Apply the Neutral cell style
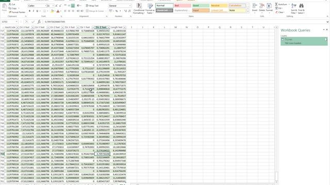The image size is (330, 185). 219,6
